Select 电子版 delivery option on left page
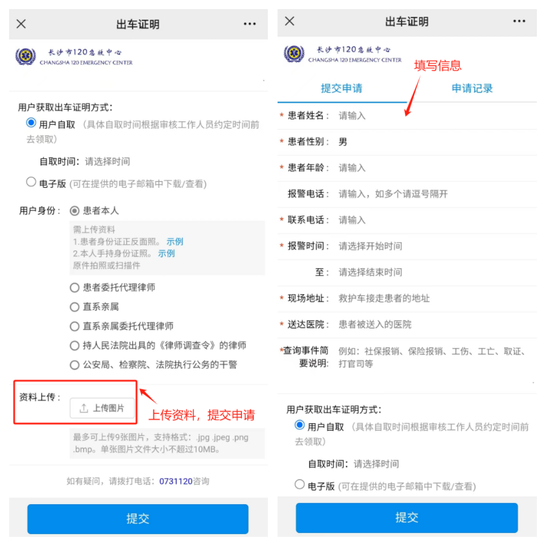The image size is (546, 546). [31, 182]
